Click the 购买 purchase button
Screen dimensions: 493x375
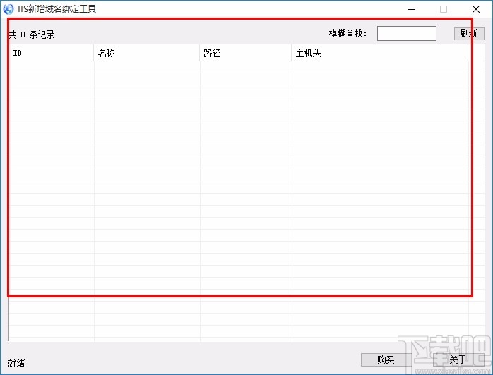coord(386,359)
